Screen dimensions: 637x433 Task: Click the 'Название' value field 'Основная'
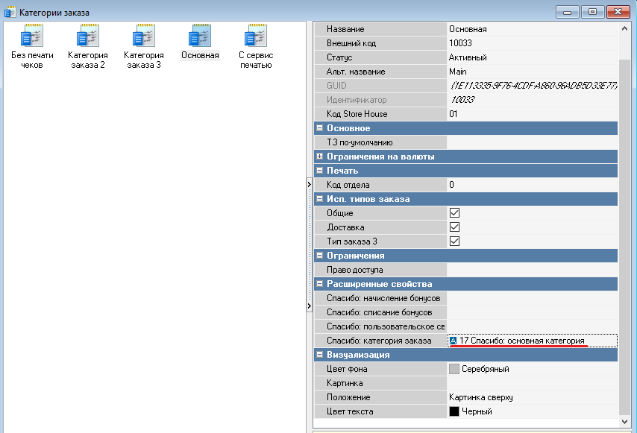[x=531, y=29]
